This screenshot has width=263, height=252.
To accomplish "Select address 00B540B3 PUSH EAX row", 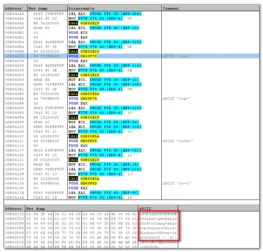I will click(x=131, y=37).
